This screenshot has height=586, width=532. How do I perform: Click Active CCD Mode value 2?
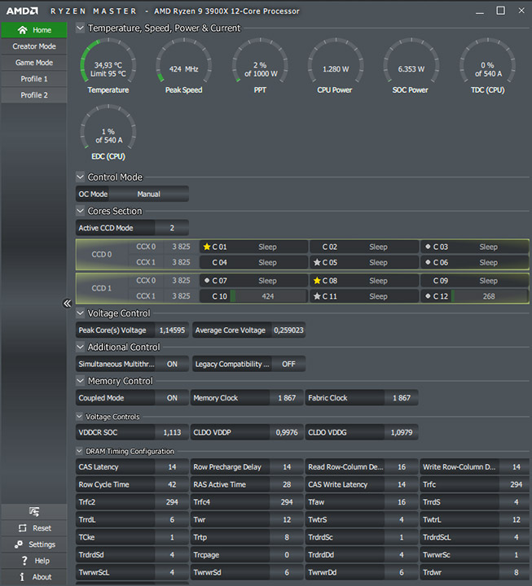pyautogui.click(x=172, y=228)
